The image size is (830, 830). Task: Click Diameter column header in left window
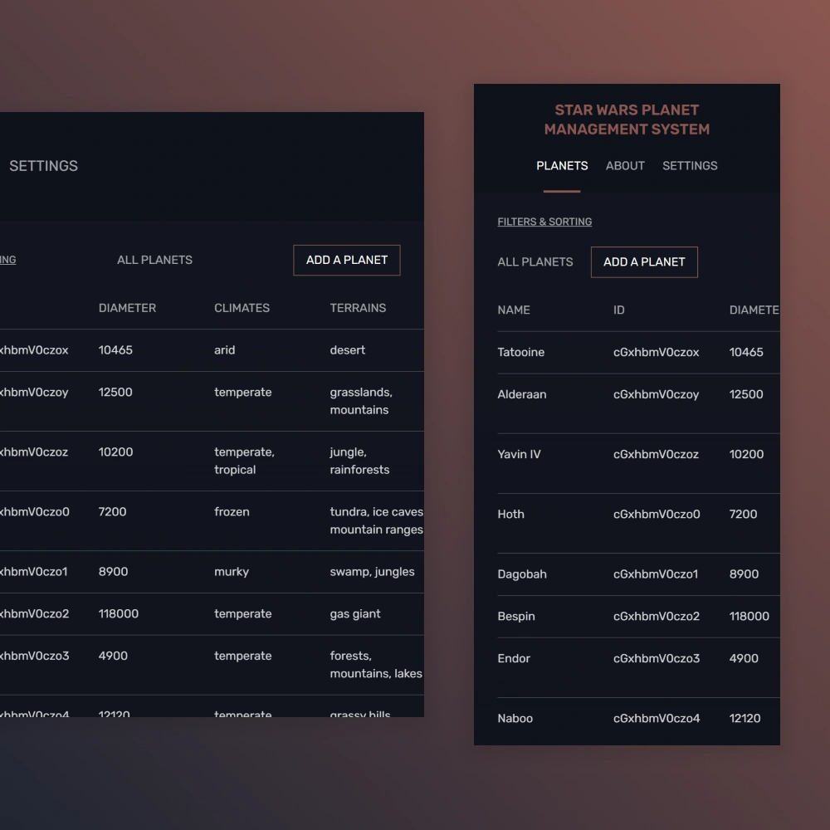(127, 308)
